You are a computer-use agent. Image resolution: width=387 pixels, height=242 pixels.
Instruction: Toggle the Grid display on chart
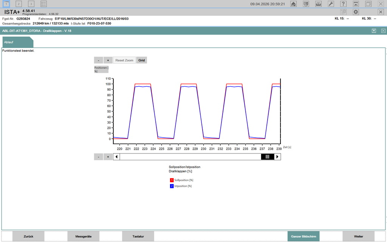[141, 60]
